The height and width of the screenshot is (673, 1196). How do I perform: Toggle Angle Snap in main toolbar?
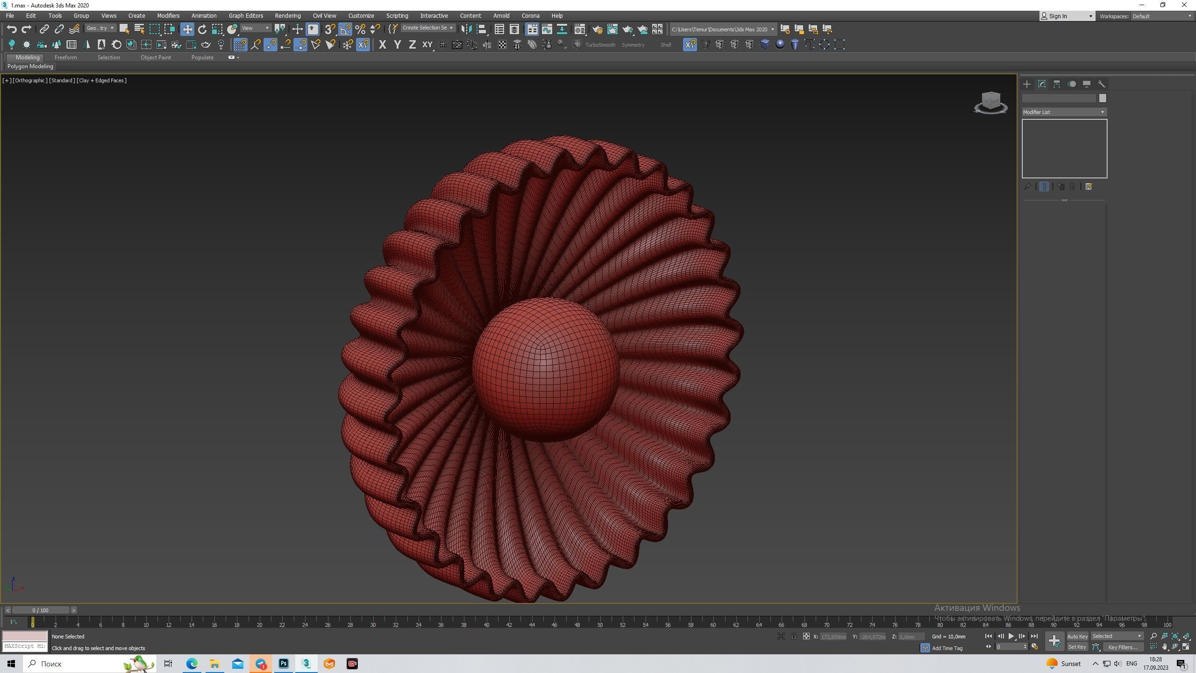(x=345, y=29)
